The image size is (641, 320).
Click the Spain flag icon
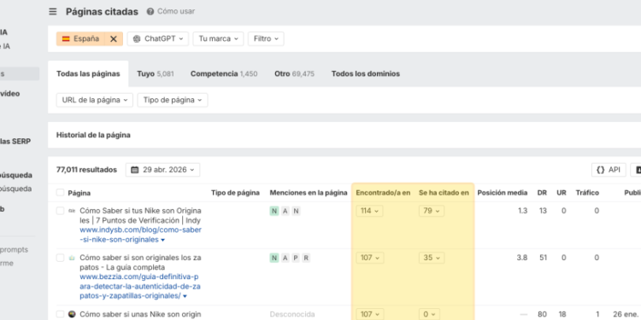point(66,38)
